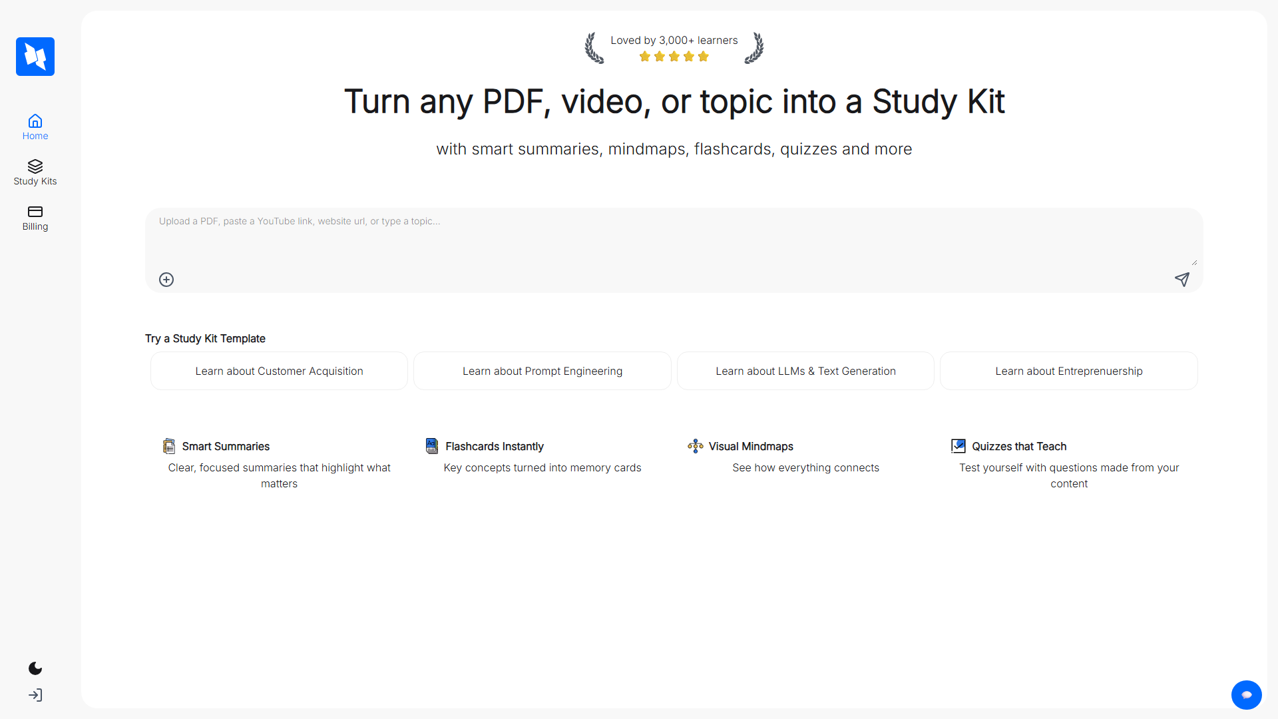
Task: Click the Visual Mindmaps icon
Action: pyautogui.click(x=695, y=446)
